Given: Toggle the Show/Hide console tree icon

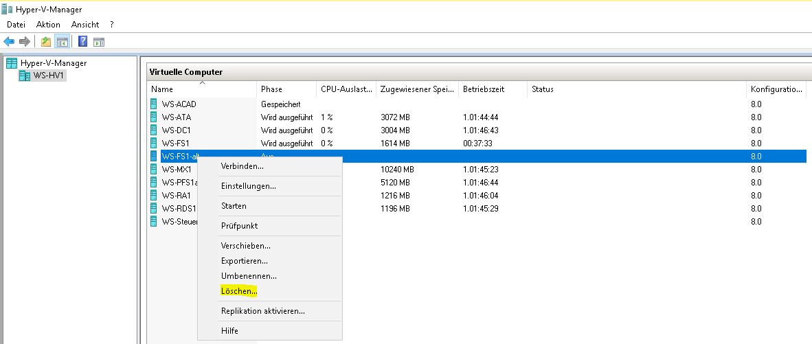Looking at the screenshot, I should [62, 41].
